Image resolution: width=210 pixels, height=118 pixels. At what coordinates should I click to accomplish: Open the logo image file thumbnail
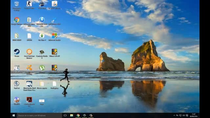coord(42,101)
